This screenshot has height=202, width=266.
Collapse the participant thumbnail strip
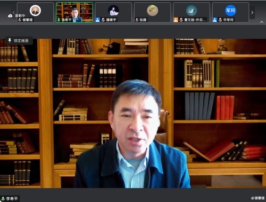[x=262, y=22]
